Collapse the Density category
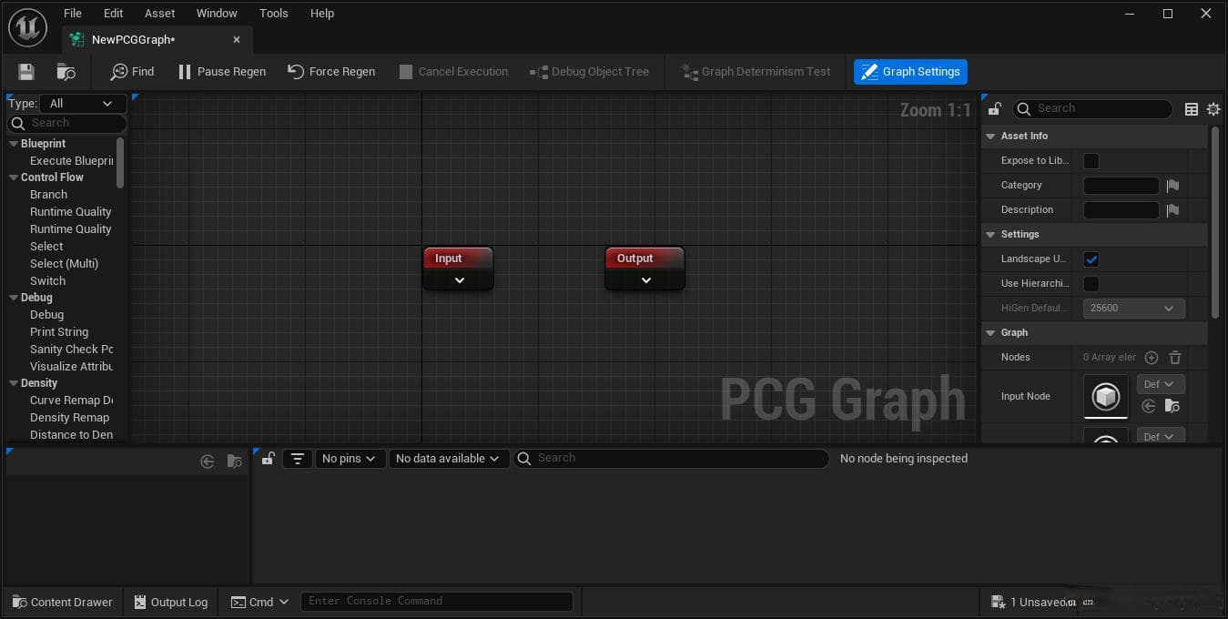The height and width of the screenshot is (619, 1228). (x=14, y=383)
